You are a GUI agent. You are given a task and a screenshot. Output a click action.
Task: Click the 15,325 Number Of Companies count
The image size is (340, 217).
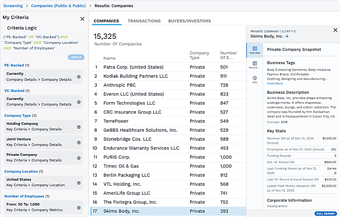pyautogui.click(x=105, y=36)
